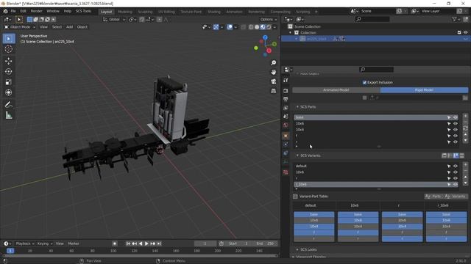Toggle Collection exclude checkbox in outliner

point(459,32)
